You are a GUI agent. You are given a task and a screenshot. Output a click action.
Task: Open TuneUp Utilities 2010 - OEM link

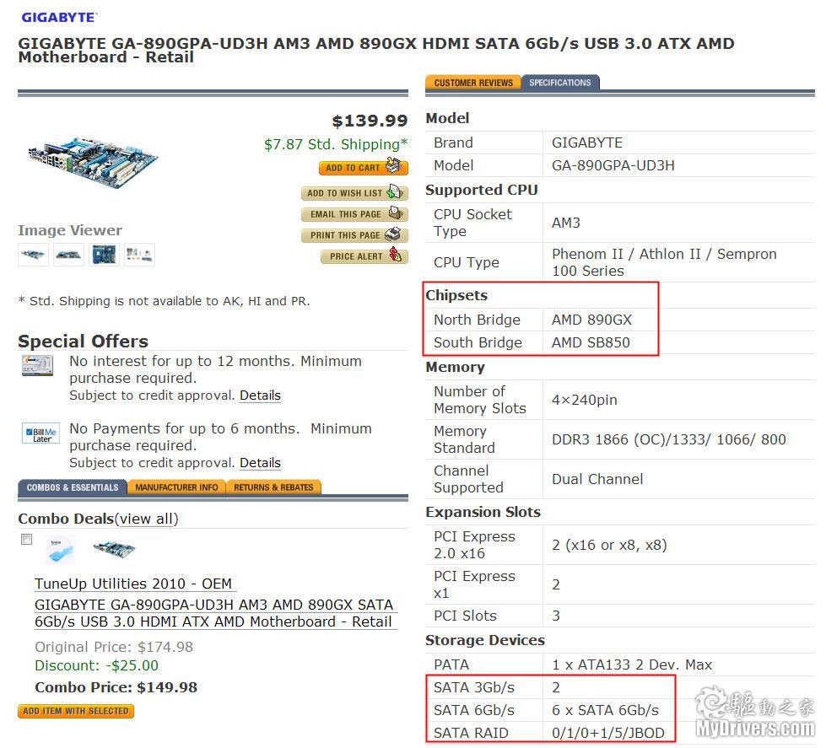point(133,584)
